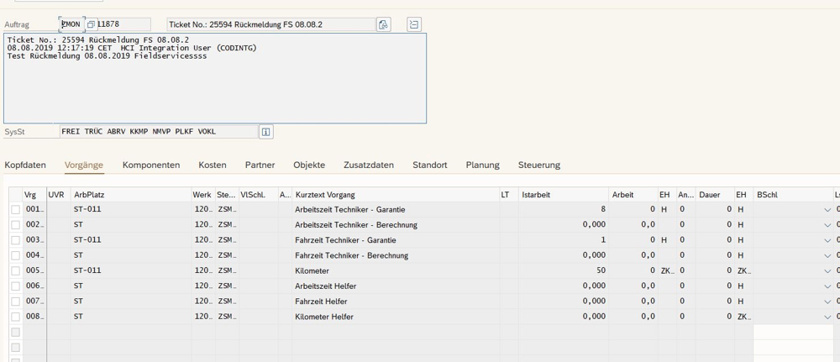This screenshot has height=362, width=840.
Task: Select row 004 Fahrzeit Techniker - Berechnung checkbox
Action: (15, 255)
